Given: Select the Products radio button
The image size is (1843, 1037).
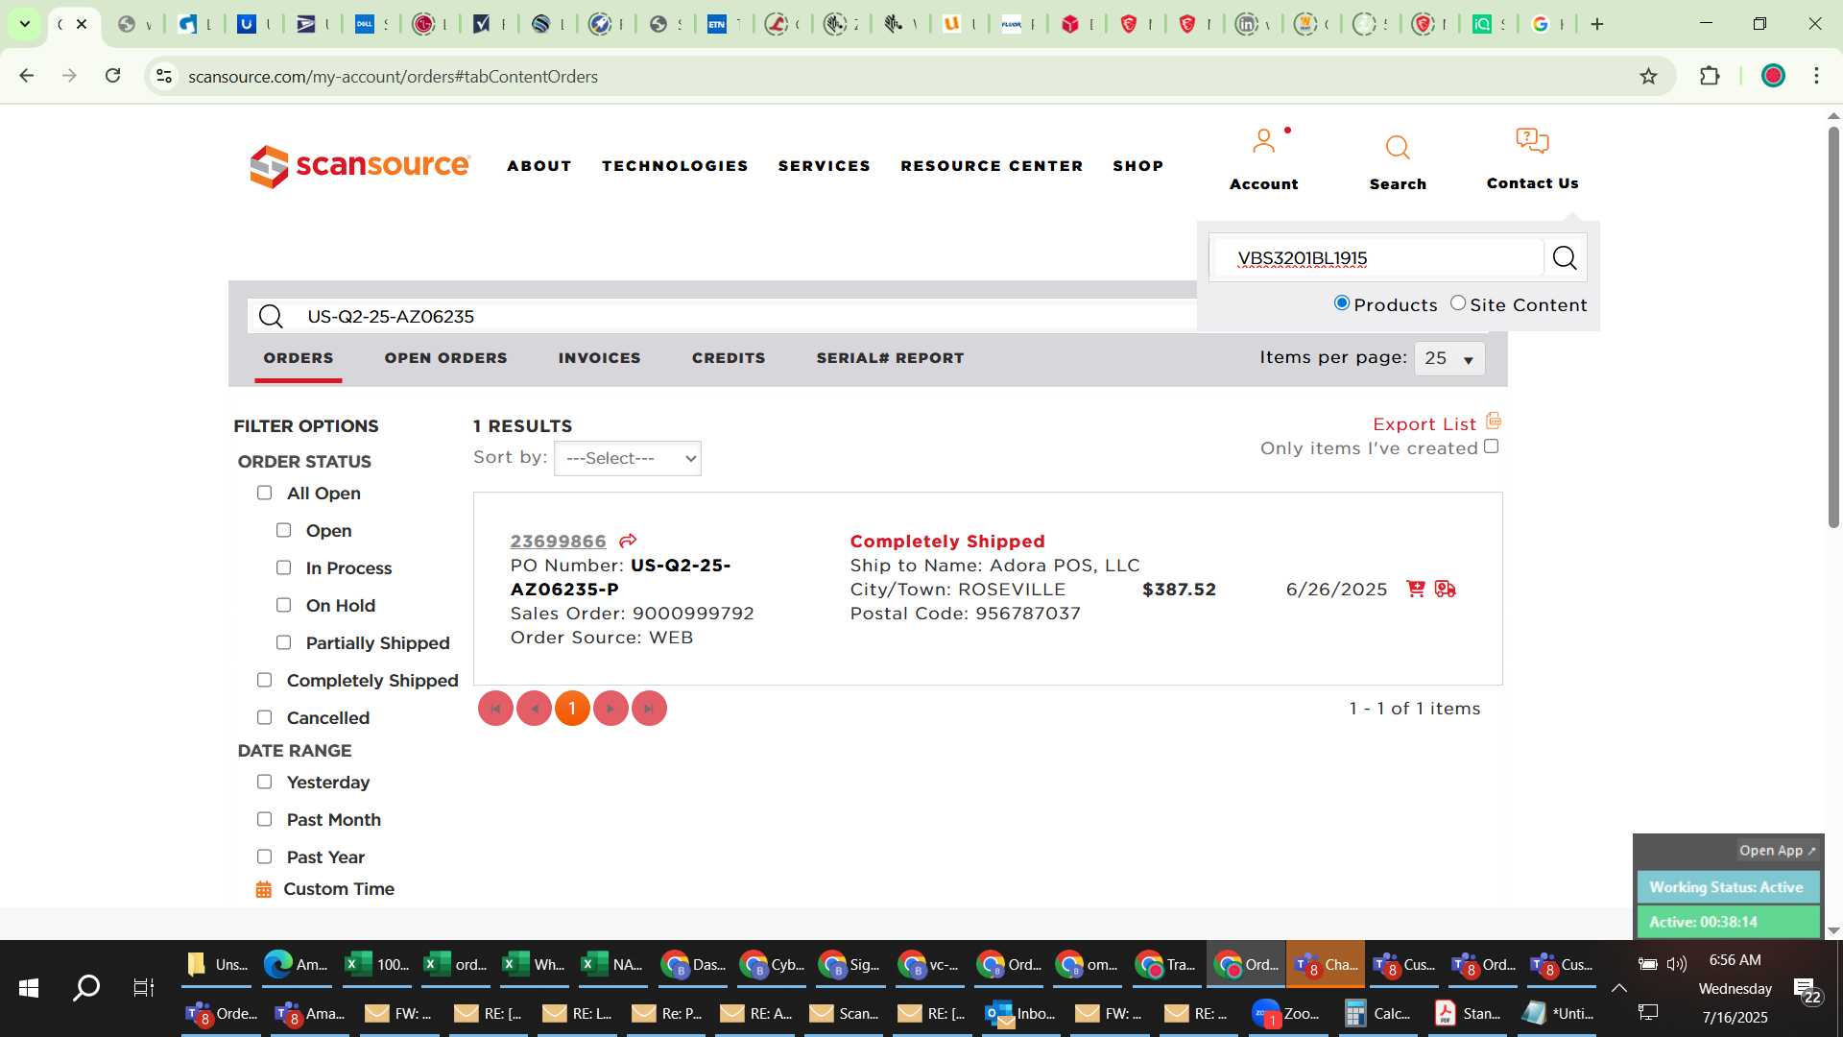Looking at the screenshot, I should pos(1342,303).
